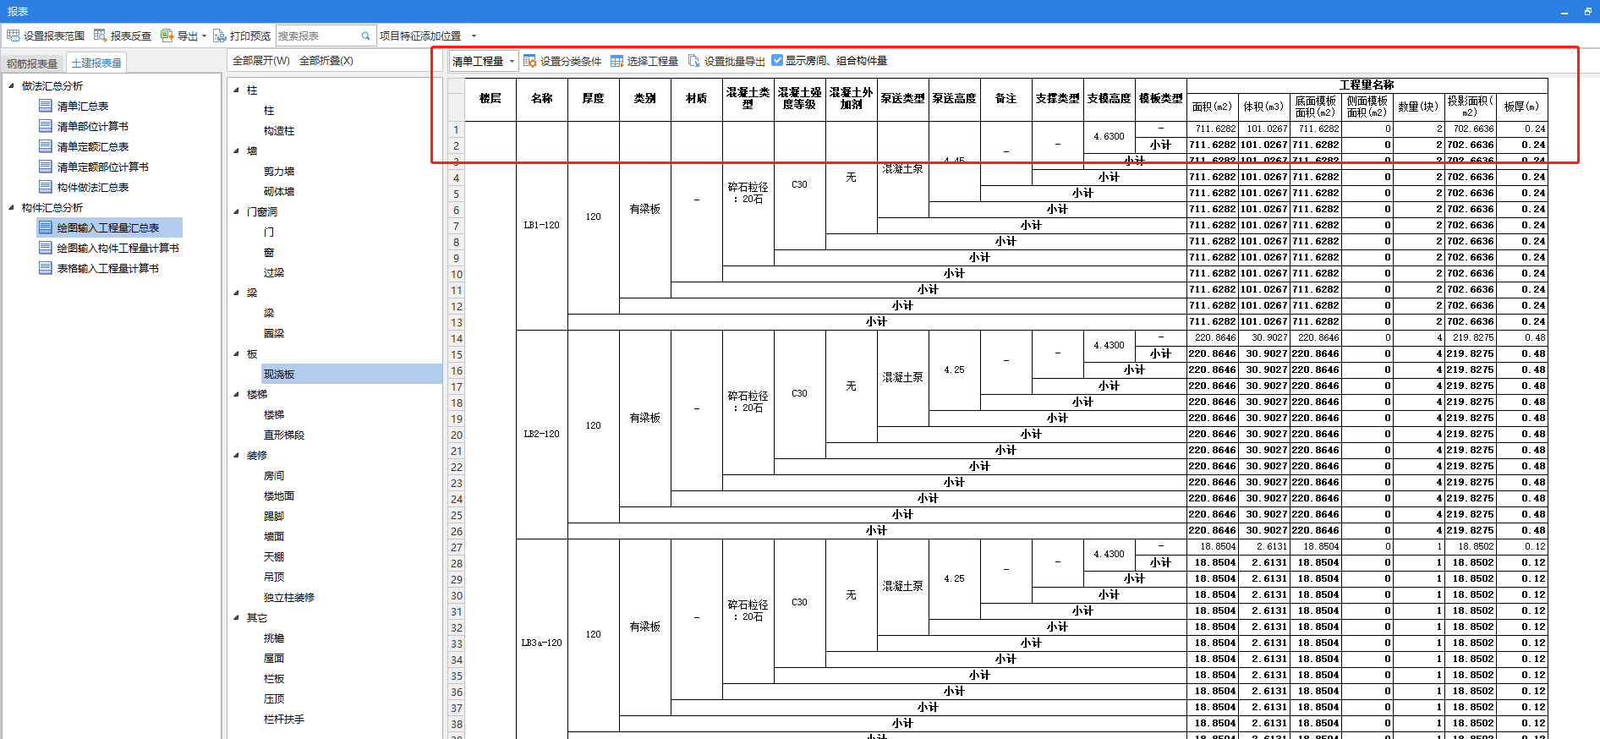Select 圈梁 in the component tree
Image resolution: width=1600 pixels, height=739 pixels.
pos(274,333)
